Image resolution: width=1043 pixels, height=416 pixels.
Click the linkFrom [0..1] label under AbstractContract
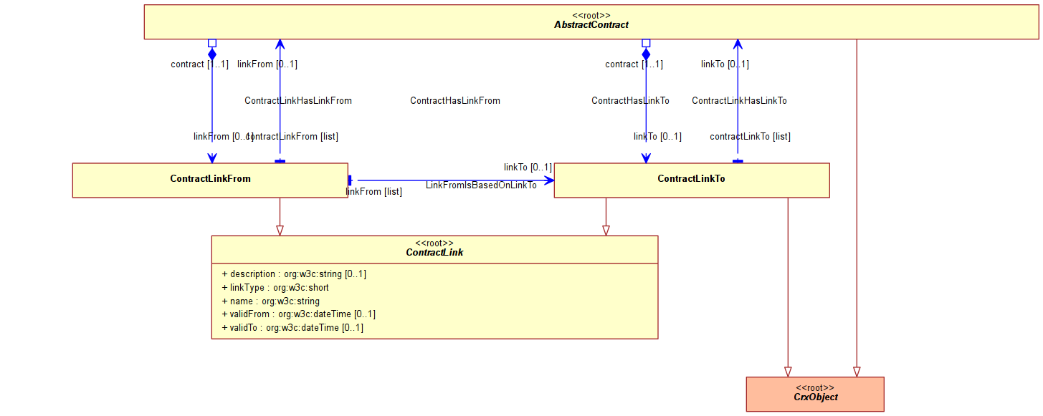[x=267, y=64]
